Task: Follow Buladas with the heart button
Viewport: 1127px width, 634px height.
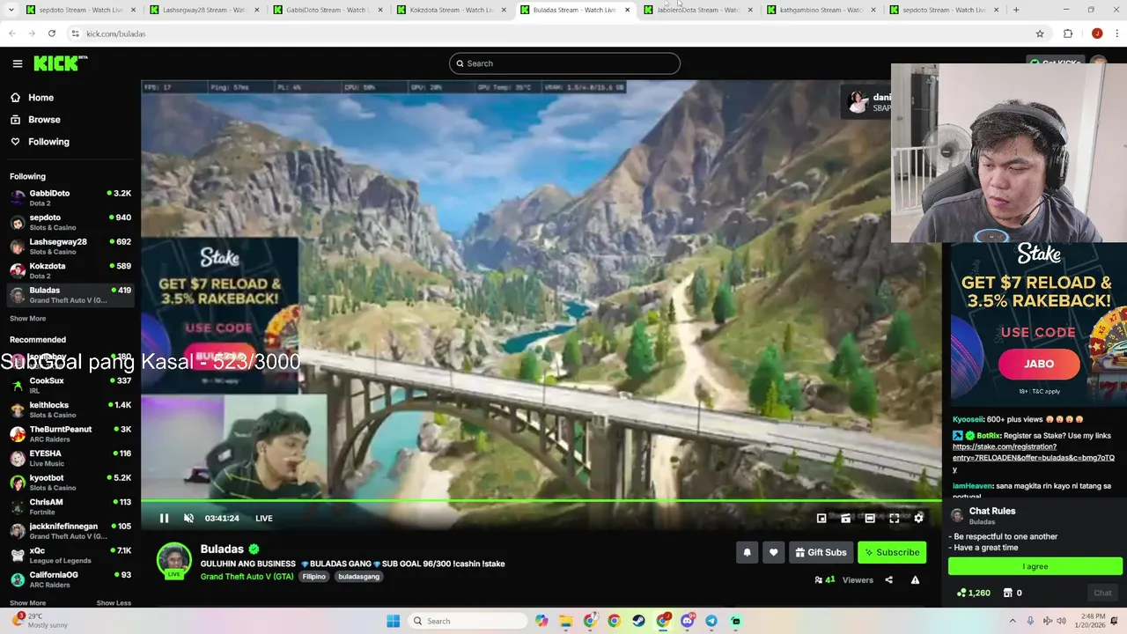Action: [773, 552]
